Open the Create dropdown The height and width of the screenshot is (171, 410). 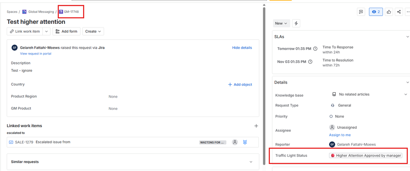pos(93,32)
